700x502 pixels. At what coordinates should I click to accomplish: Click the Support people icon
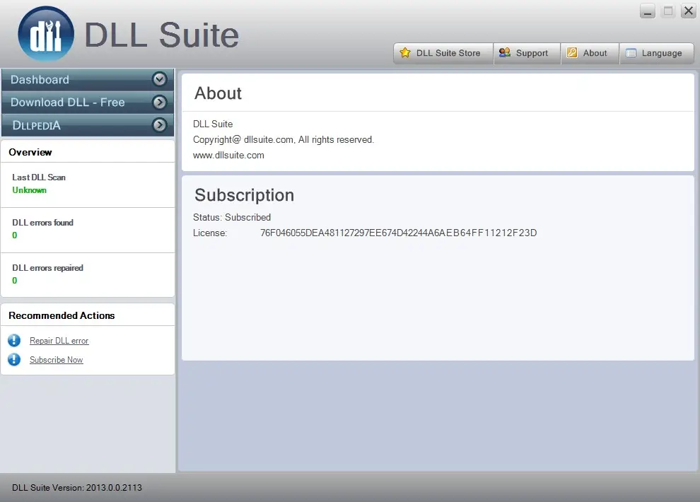(504, 52)
